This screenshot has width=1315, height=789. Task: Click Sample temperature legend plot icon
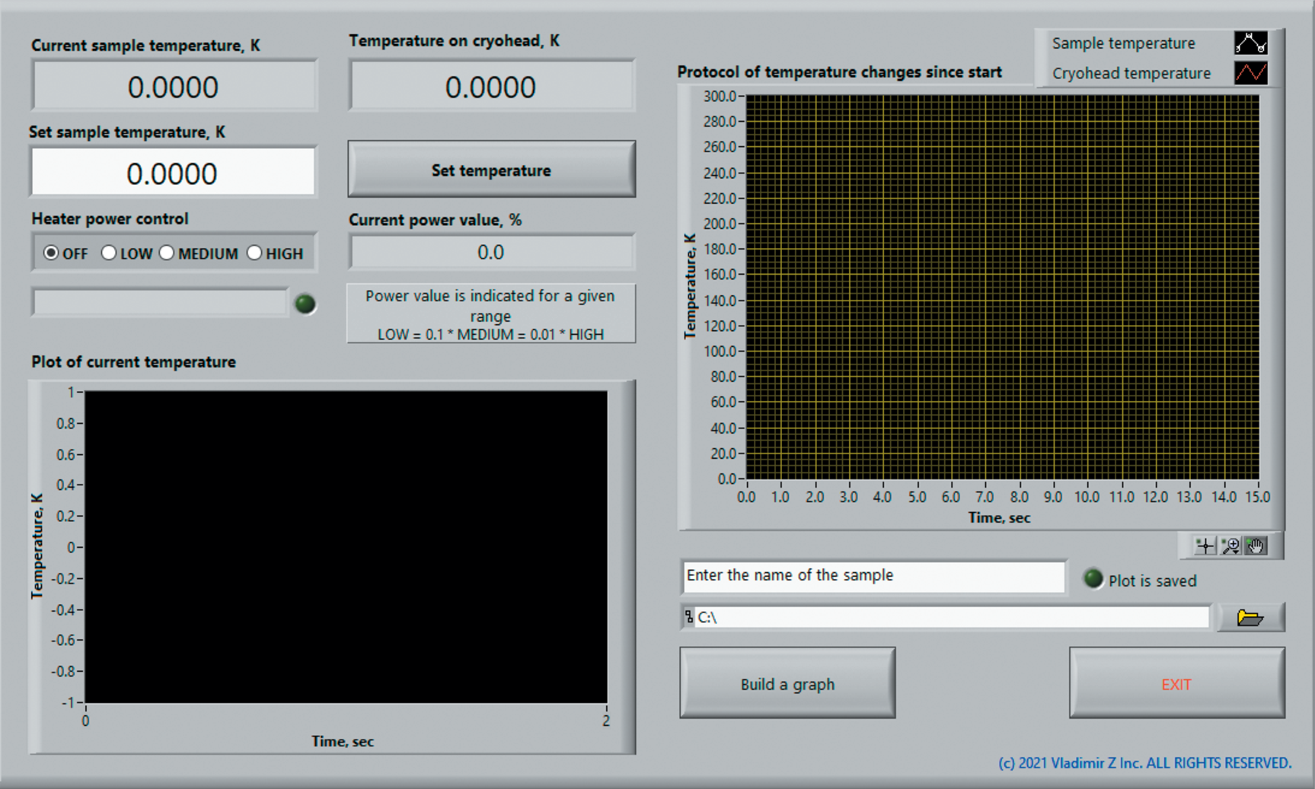point(1250,43)
